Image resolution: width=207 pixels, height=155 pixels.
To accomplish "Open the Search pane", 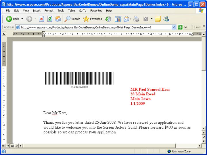I will coord(72,19).
